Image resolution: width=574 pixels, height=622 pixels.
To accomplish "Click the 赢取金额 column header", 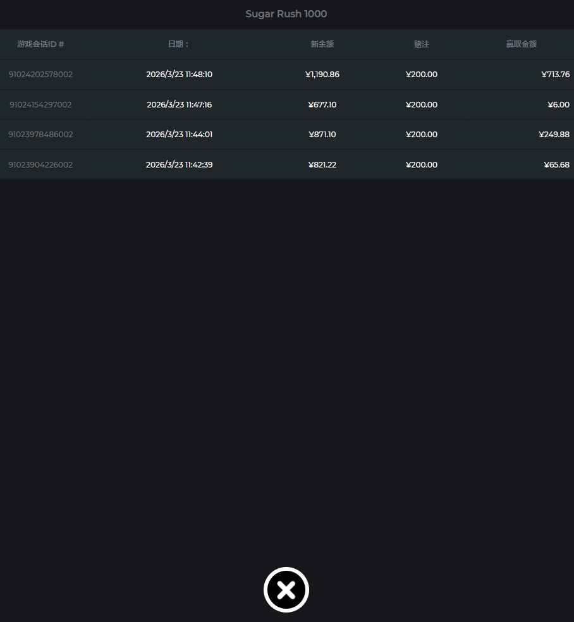I will click(x=521, y=44).
